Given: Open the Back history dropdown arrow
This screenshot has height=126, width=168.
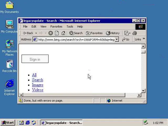Looking at the screenshot, I should coord(36,33).
